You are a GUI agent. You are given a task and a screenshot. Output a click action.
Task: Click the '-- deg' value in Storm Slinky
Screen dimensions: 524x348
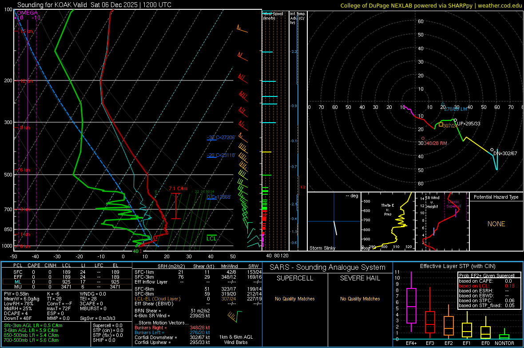(x=352, y=196)
